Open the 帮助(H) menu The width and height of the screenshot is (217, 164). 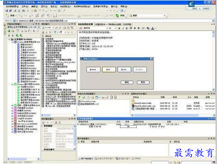pos(124,7)
